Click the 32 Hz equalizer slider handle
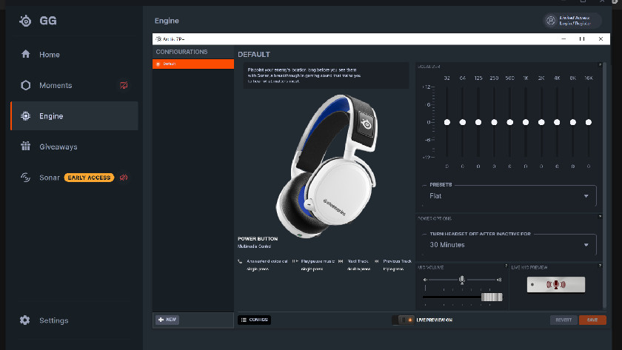 (x=447, y=122)
